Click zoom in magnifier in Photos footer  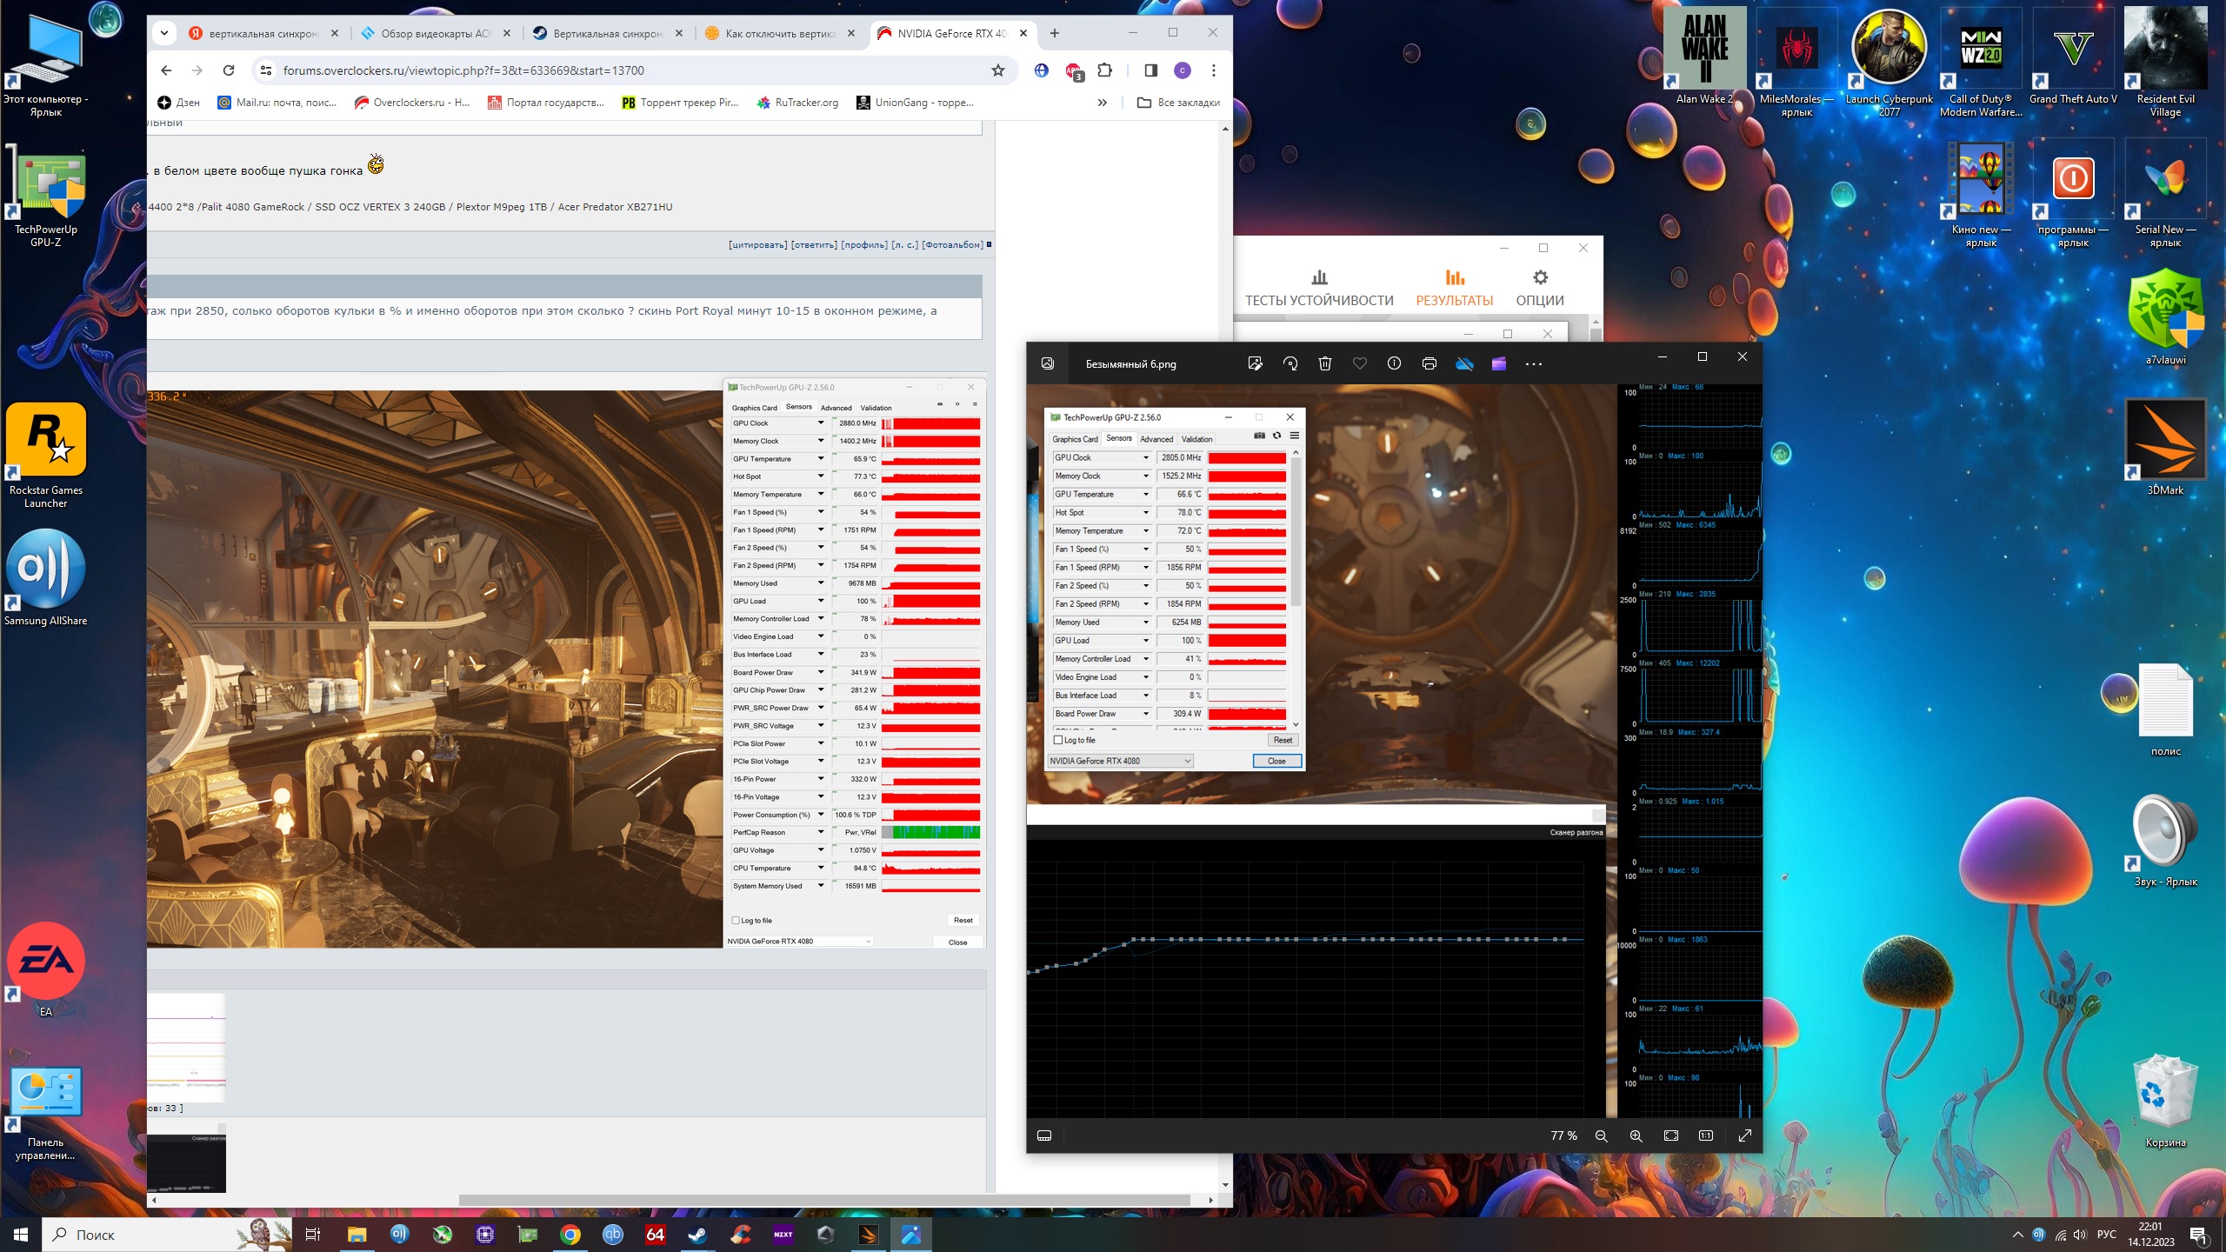pos(1636,1136)
